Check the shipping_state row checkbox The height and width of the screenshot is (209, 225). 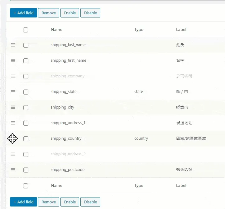[x=26, y=92]
